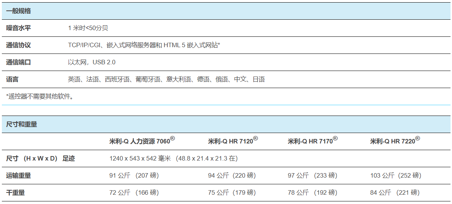Click the supported languages list starting with 英语
452x204 pixels.
(x=166, y=80)
